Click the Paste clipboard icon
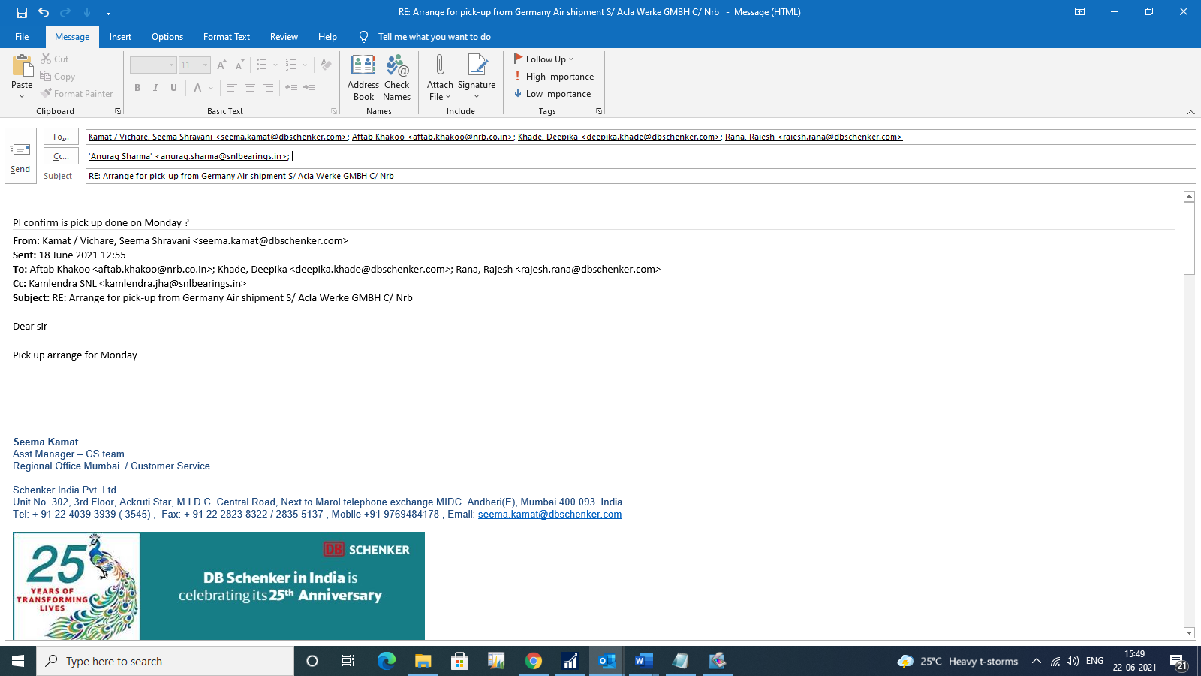Screen dimensions: 1201x676 [22, 68]
